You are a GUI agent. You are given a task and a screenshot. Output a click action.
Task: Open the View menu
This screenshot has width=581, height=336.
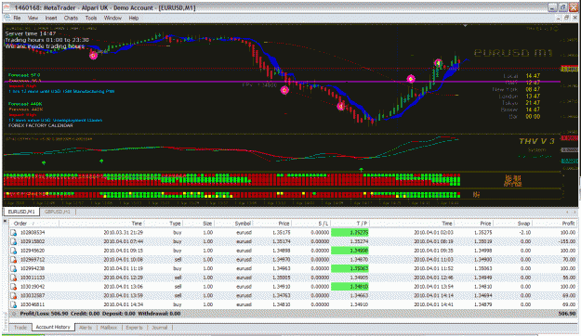(33, 18)
